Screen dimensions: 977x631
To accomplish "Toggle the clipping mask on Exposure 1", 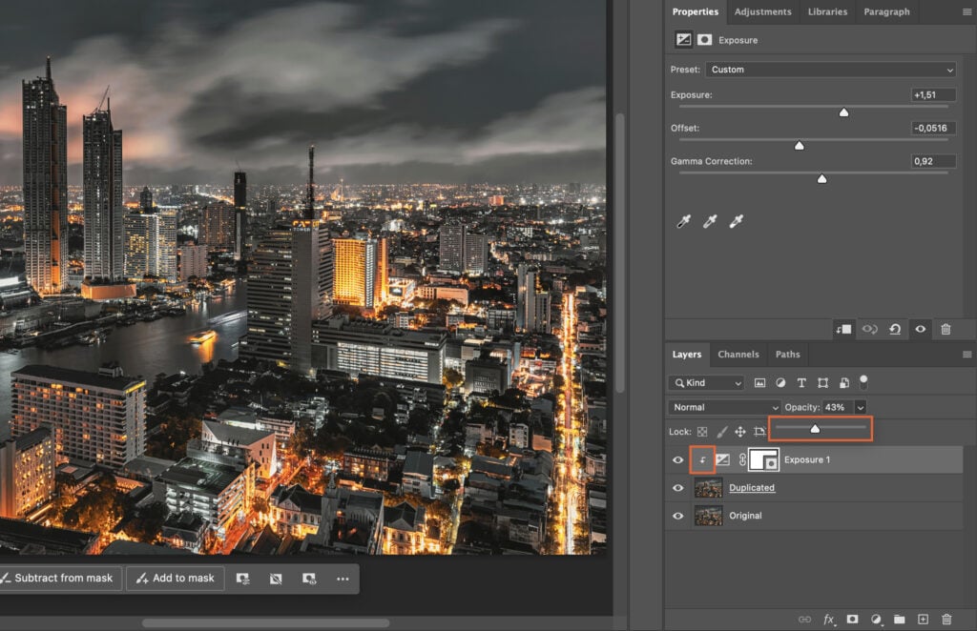I will tap(700, 460).
